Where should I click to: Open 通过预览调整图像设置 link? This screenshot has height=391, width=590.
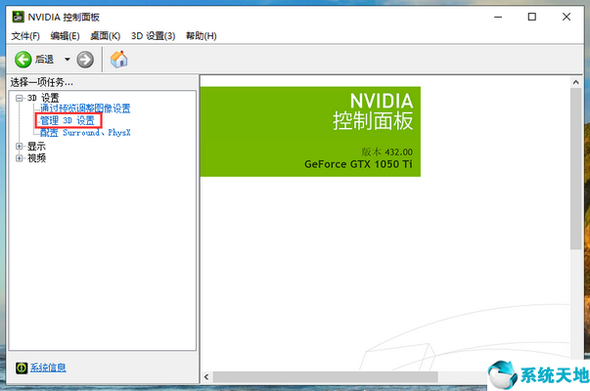click(x=85, y=109)
